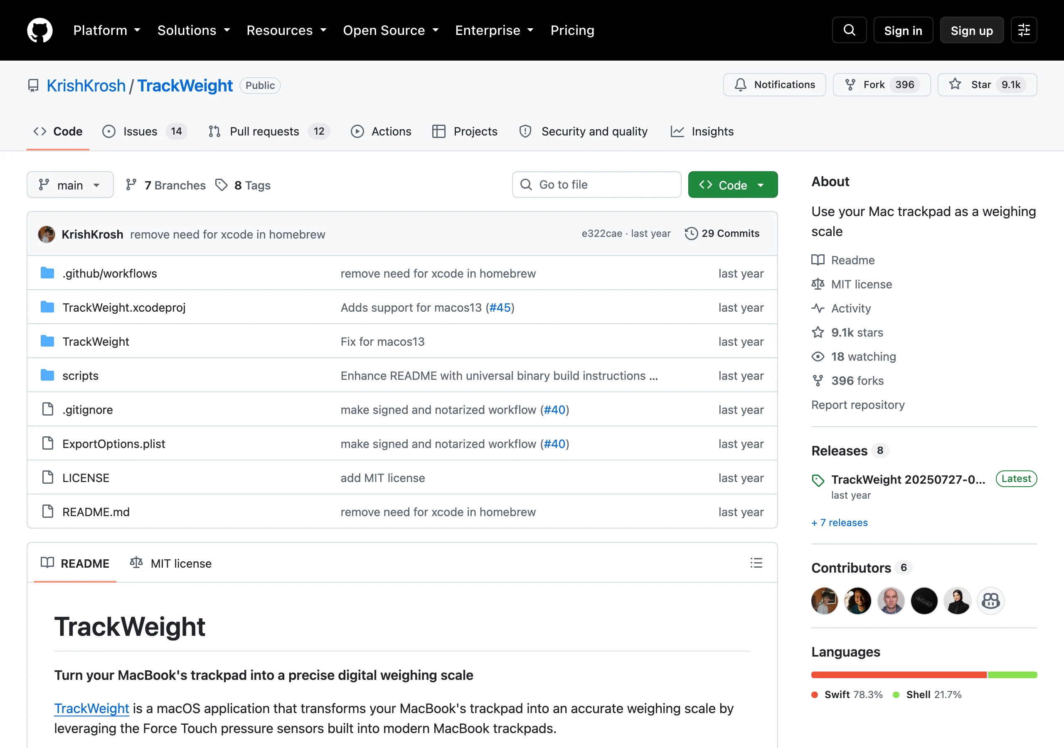Click the tag icon next to 8 Tags
Viewport: 1064px width, 748px height.
click(x=222, y=185)
